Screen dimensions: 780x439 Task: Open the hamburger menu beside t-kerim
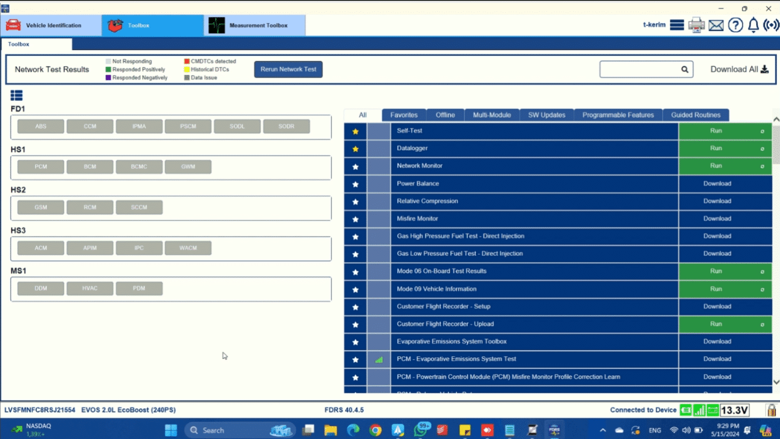click(677, 24)
